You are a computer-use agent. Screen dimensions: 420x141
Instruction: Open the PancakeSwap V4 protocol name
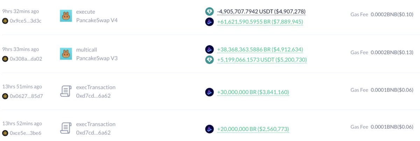[x=97, y=20]
